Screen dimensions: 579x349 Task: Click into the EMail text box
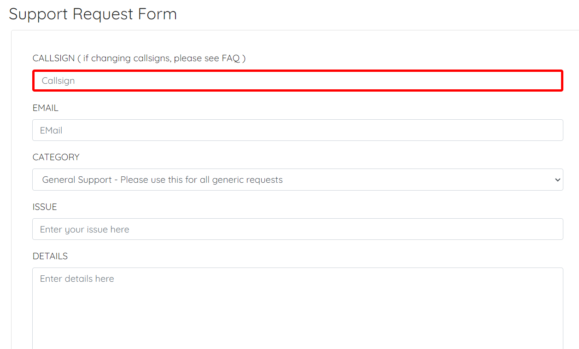pyautogui.click(x=298, y=130)
